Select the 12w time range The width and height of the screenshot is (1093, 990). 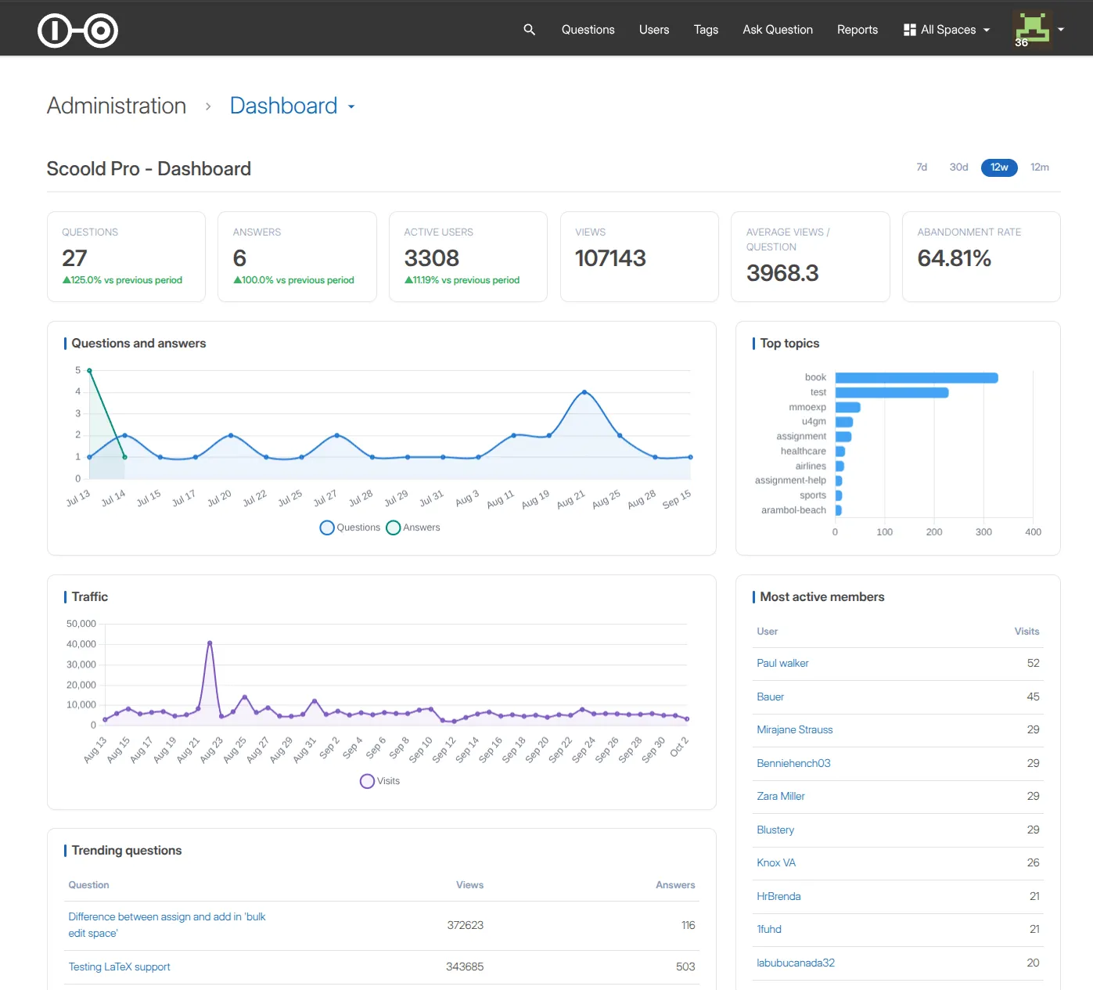tap(999, 167)
